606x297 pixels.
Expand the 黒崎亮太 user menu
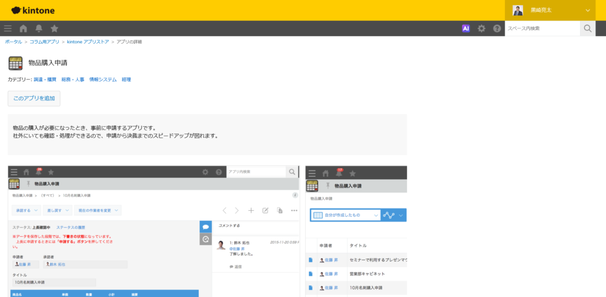click(x=588, y=11)
